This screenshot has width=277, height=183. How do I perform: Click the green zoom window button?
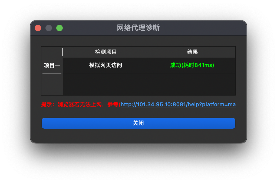(x=59, y=28)
